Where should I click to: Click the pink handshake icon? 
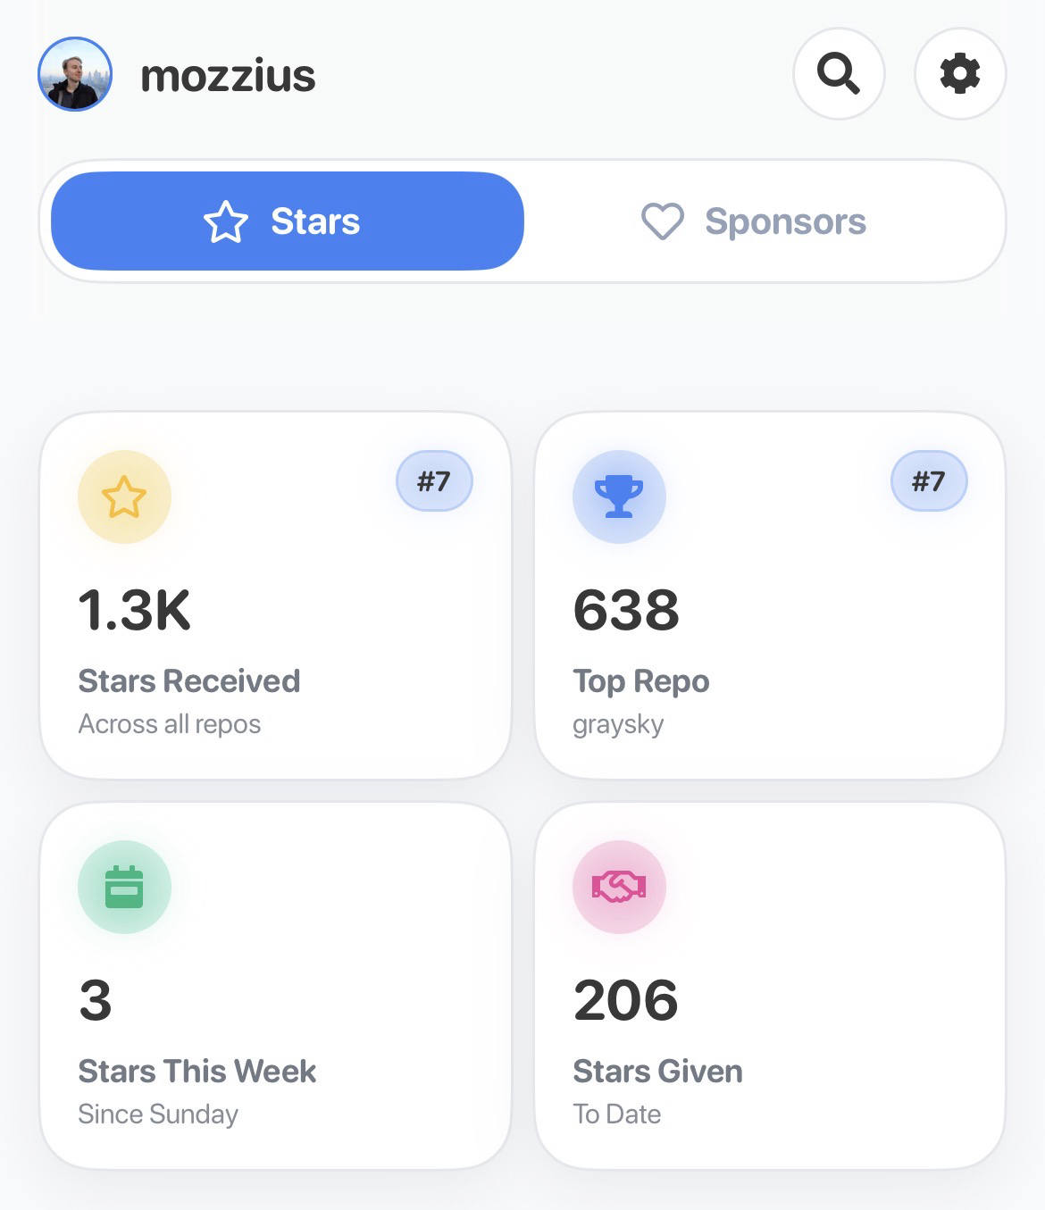click(x=619, y=887)
